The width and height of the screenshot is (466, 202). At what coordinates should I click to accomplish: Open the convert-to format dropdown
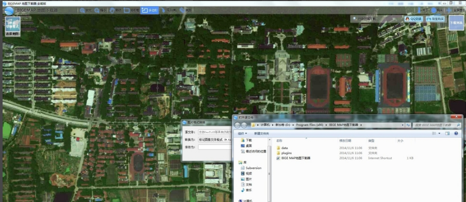(x=215, y=139)
